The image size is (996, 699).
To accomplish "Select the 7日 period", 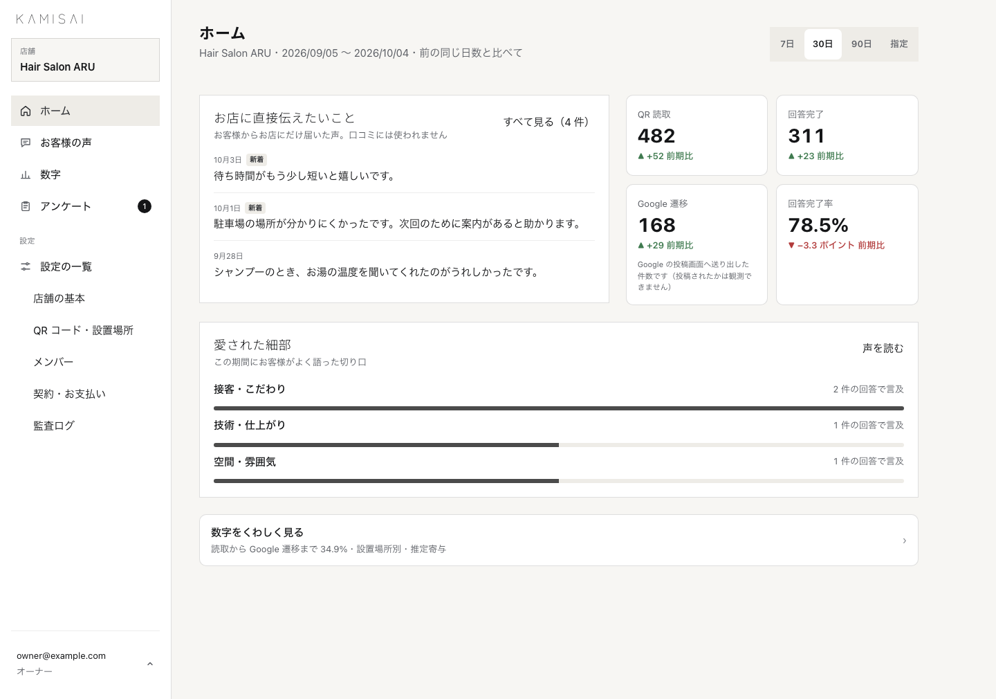I will [x=787, y=44].
